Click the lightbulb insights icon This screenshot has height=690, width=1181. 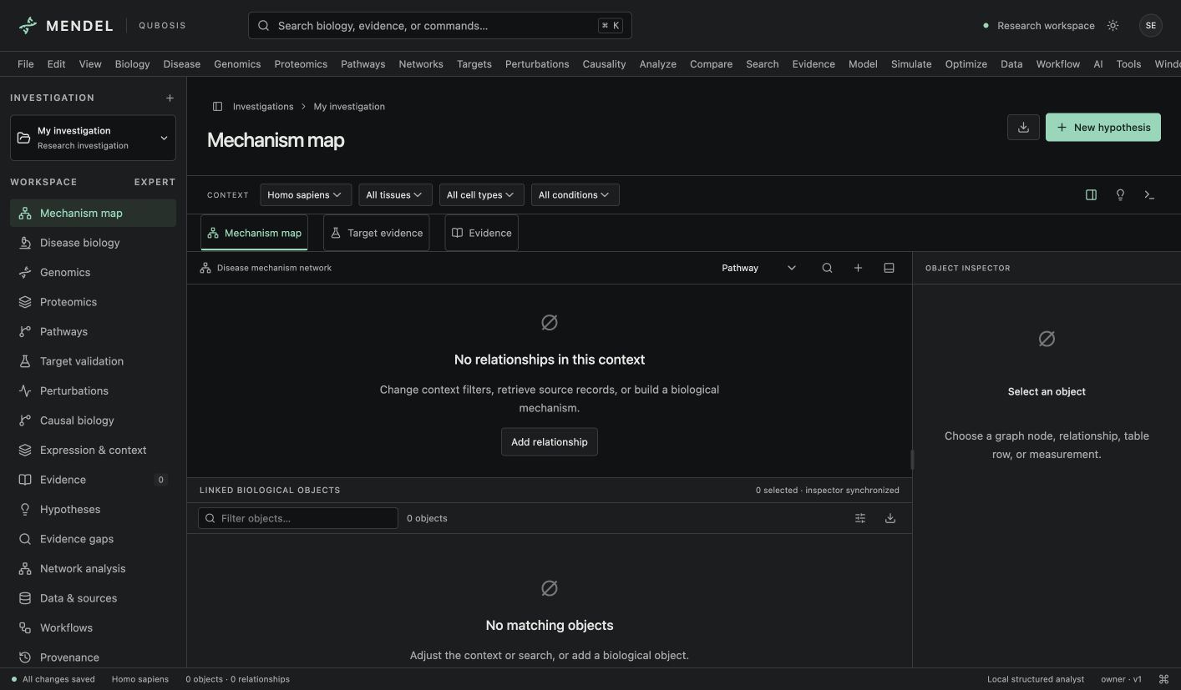tap(1120, 195)
